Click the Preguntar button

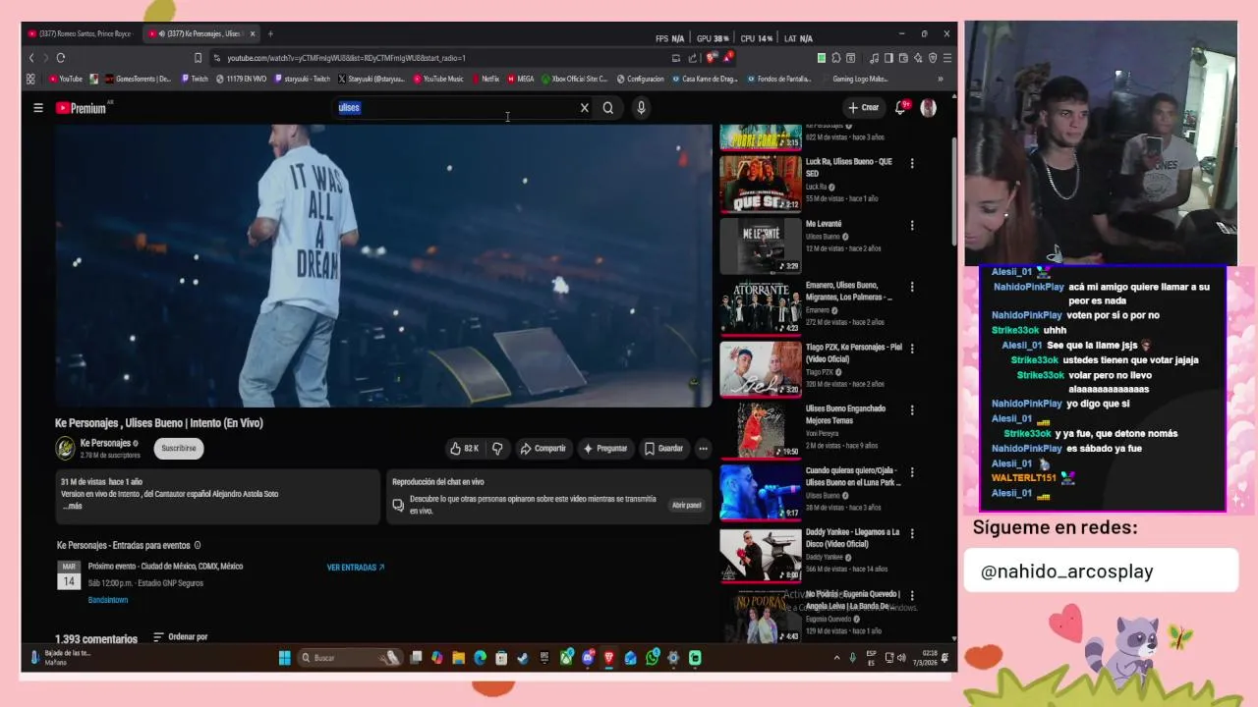605,449
